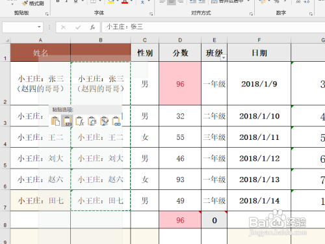Apply the red font color button
The width and height of the screenshot is (325, 244).
pos(125,2)
